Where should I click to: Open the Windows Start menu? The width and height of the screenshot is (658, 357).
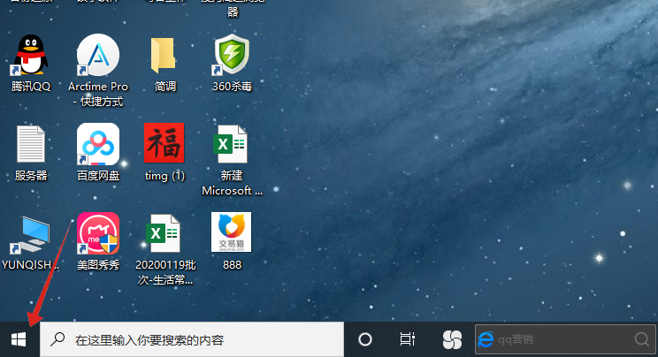(x=19, y=339)
